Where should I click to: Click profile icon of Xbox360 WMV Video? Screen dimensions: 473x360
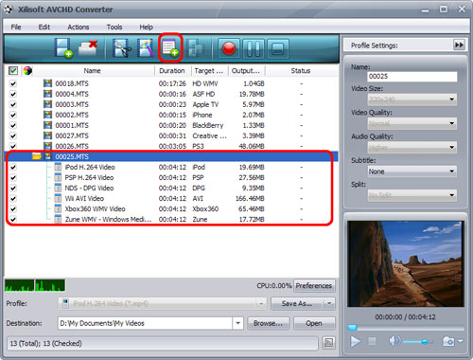pyautogui.click(x=58, y=208)
